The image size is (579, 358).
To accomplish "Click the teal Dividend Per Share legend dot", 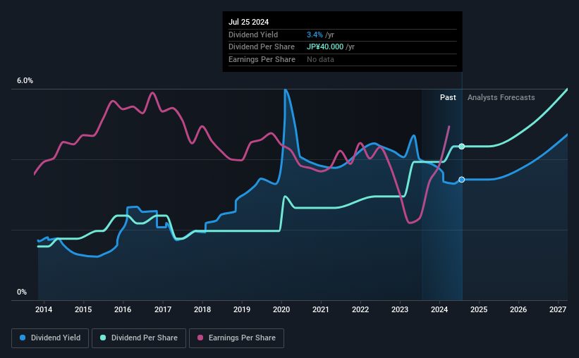I will point(103,338).
